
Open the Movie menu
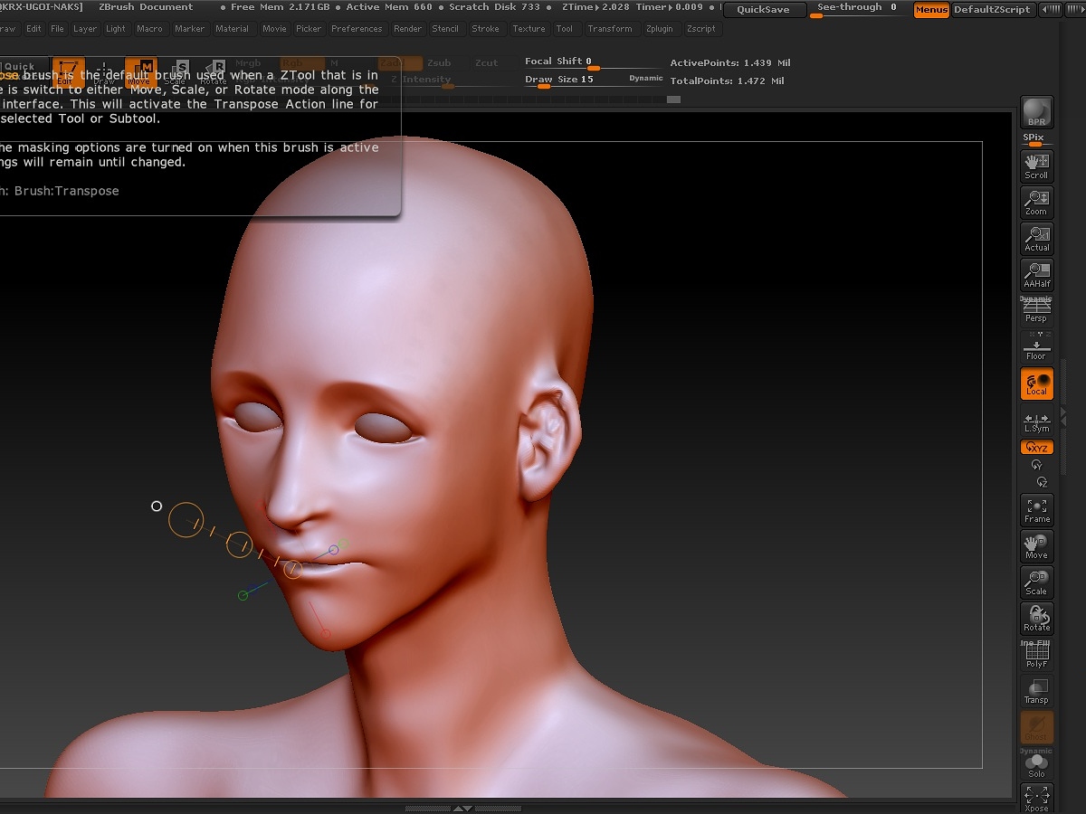tap(274, 29)
